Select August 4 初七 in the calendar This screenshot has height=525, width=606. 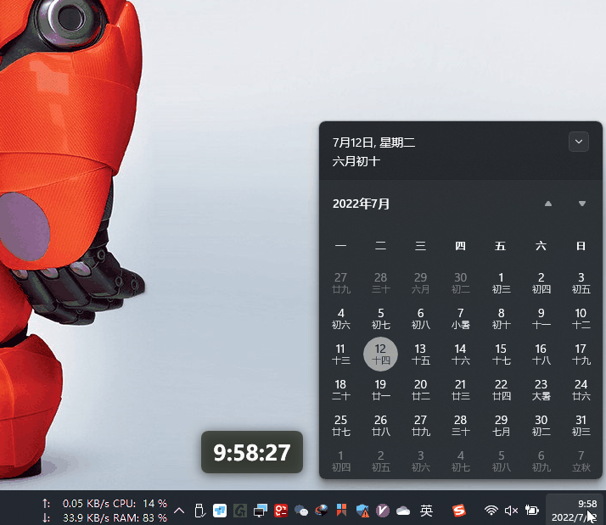point(460,461)
